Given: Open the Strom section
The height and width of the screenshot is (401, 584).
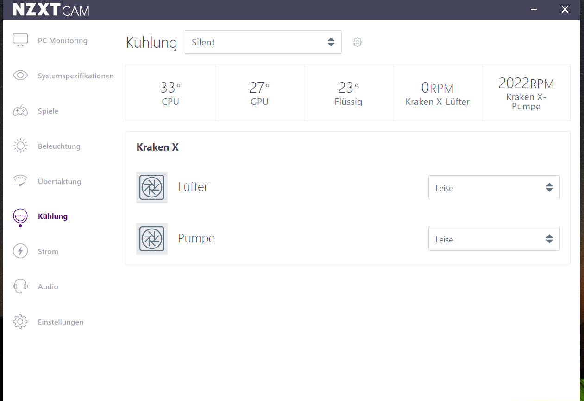Looking at the screenshot, I should pos(48,251).
